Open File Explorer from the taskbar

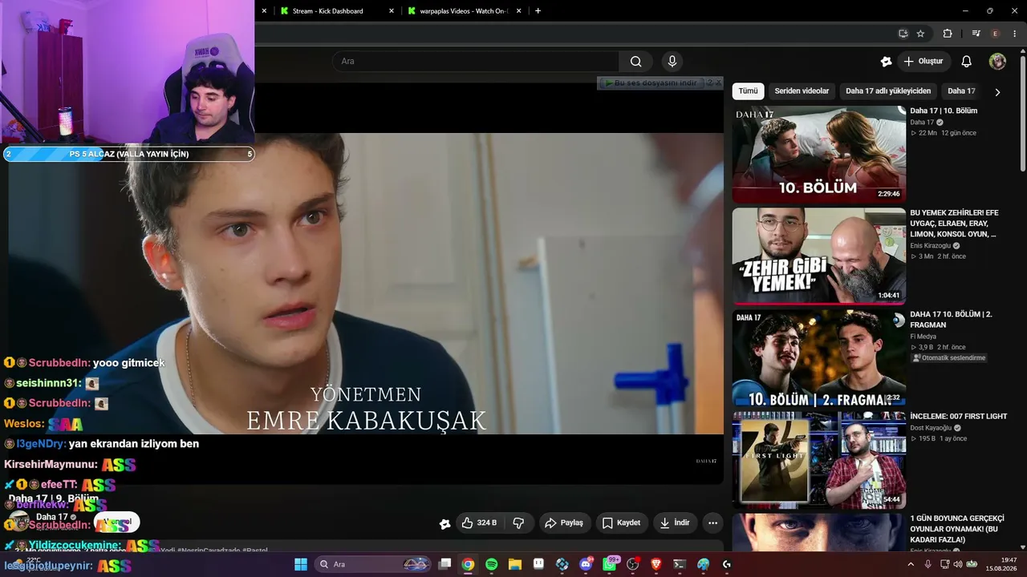(515, 564)
